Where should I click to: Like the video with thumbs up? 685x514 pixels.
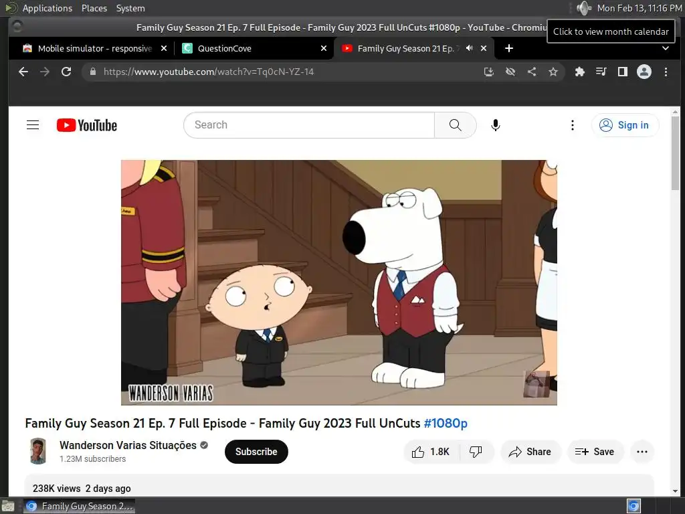431,452
